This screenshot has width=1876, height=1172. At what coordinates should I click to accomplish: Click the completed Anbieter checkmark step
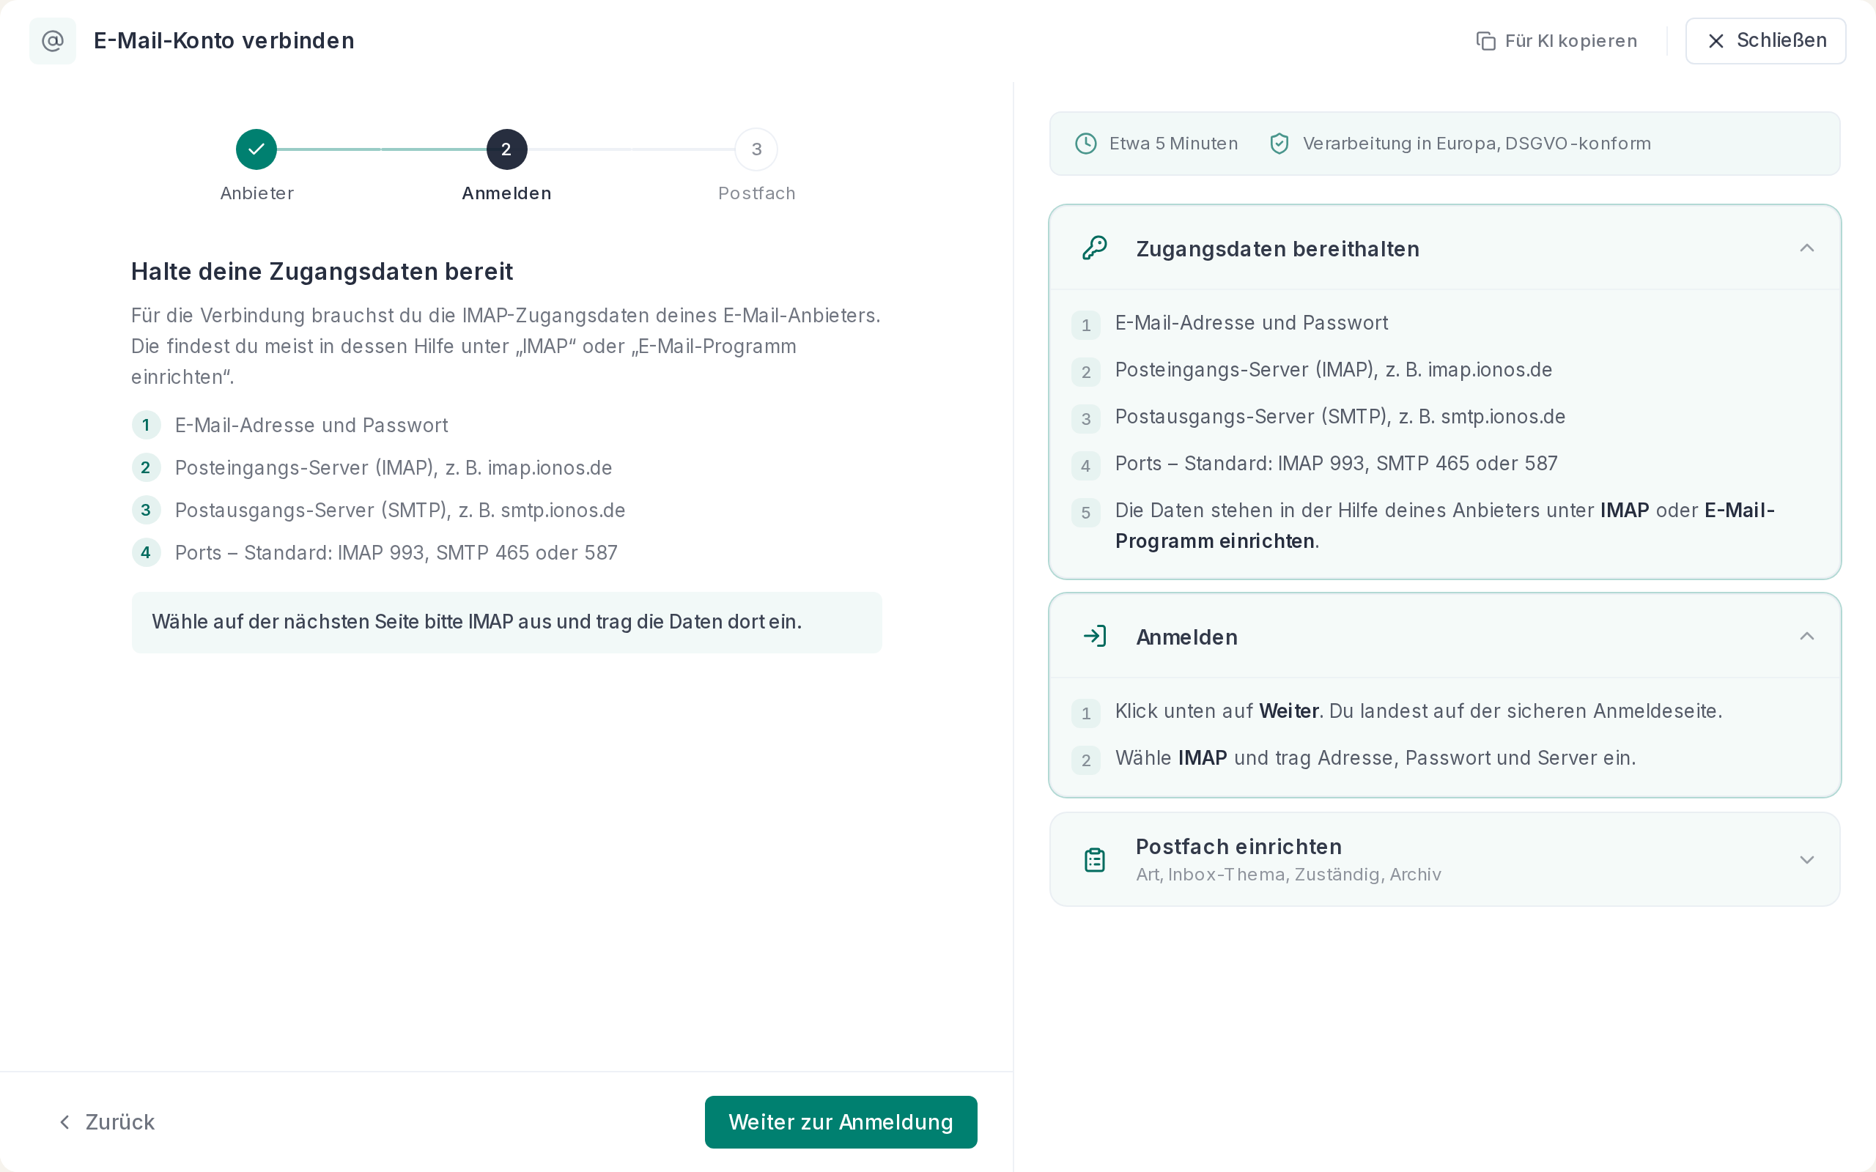click(x=256, y=149)
